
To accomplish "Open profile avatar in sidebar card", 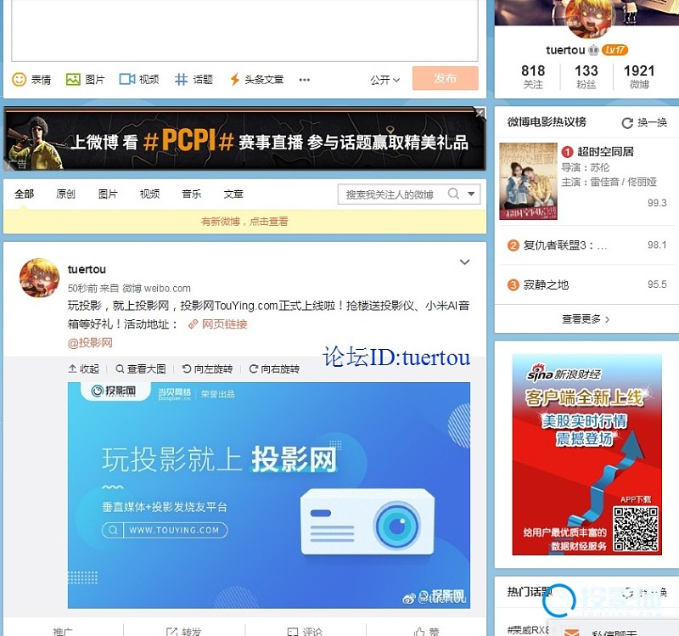I will pyautogui.click(x=591, y=17).
